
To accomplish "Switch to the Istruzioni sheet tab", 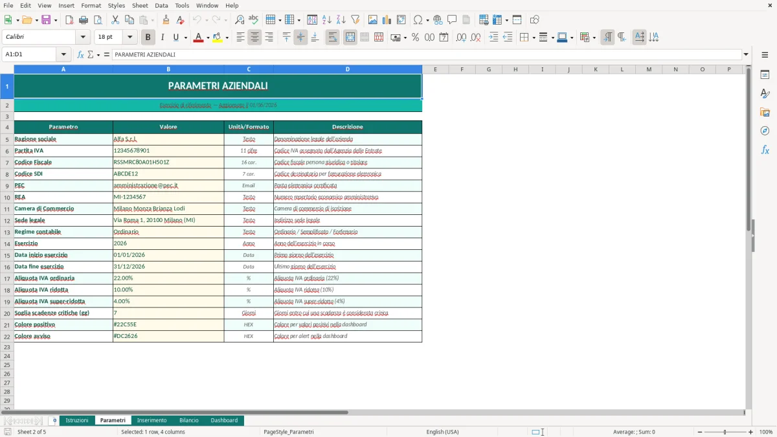I will point(77,421).
